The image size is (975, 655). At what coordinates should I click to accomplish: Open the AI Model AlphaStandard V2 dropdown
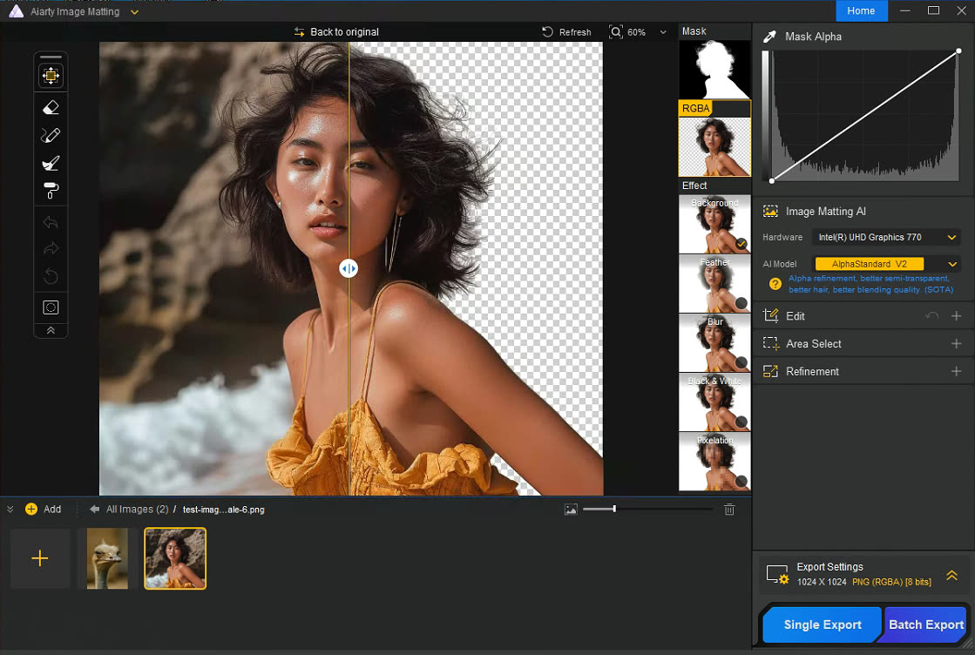(x=886, y=264)
